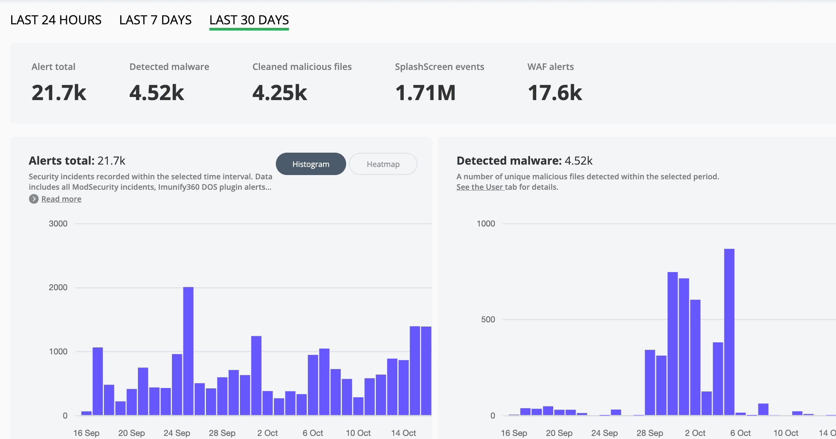Click the SplashScreen events 1.71M value
The width and height of the screenshot is (836, 439).
[425, 93]
